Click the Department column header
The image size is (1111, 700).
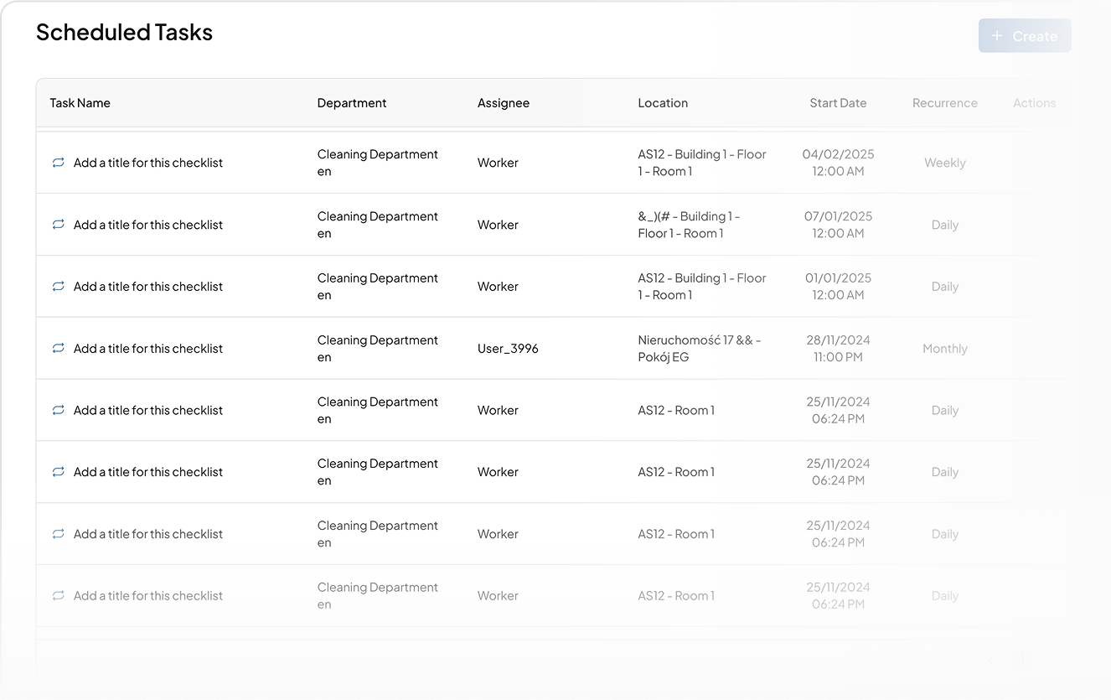352,103
